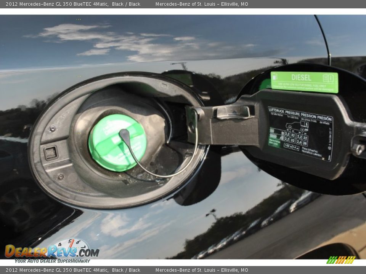Click the bottom Mercedes-Benz of St. Louis dealer text

point(202,270)
